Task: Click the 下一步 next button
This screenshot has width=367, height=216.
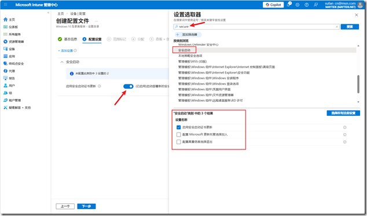Action: [86, 206]
